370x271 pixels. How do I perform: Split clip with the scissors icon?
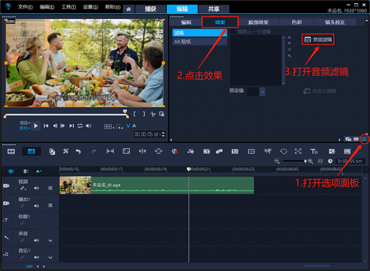point(153,114)
